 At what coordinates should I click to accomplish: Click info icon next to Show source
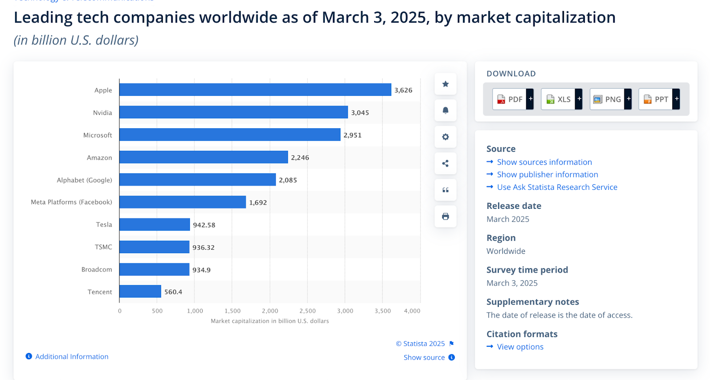452,357
